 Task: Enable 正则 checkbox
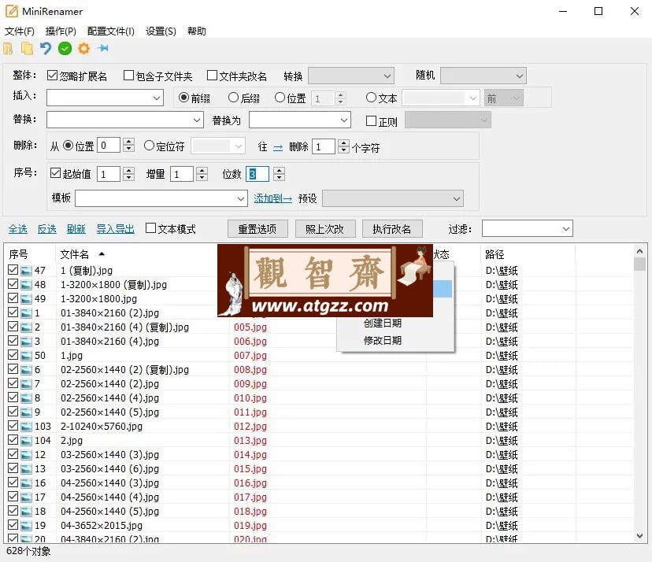[x=371, y=120]
